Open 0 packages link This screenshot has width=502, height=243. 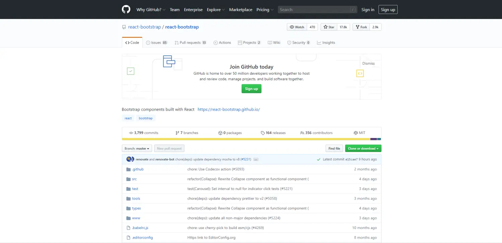pos(230,133)
